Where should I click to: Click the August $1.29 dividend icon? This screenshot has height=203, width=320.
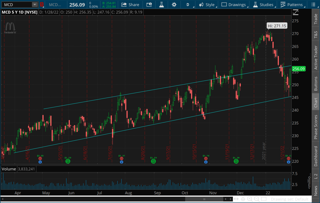click(153, 161)
